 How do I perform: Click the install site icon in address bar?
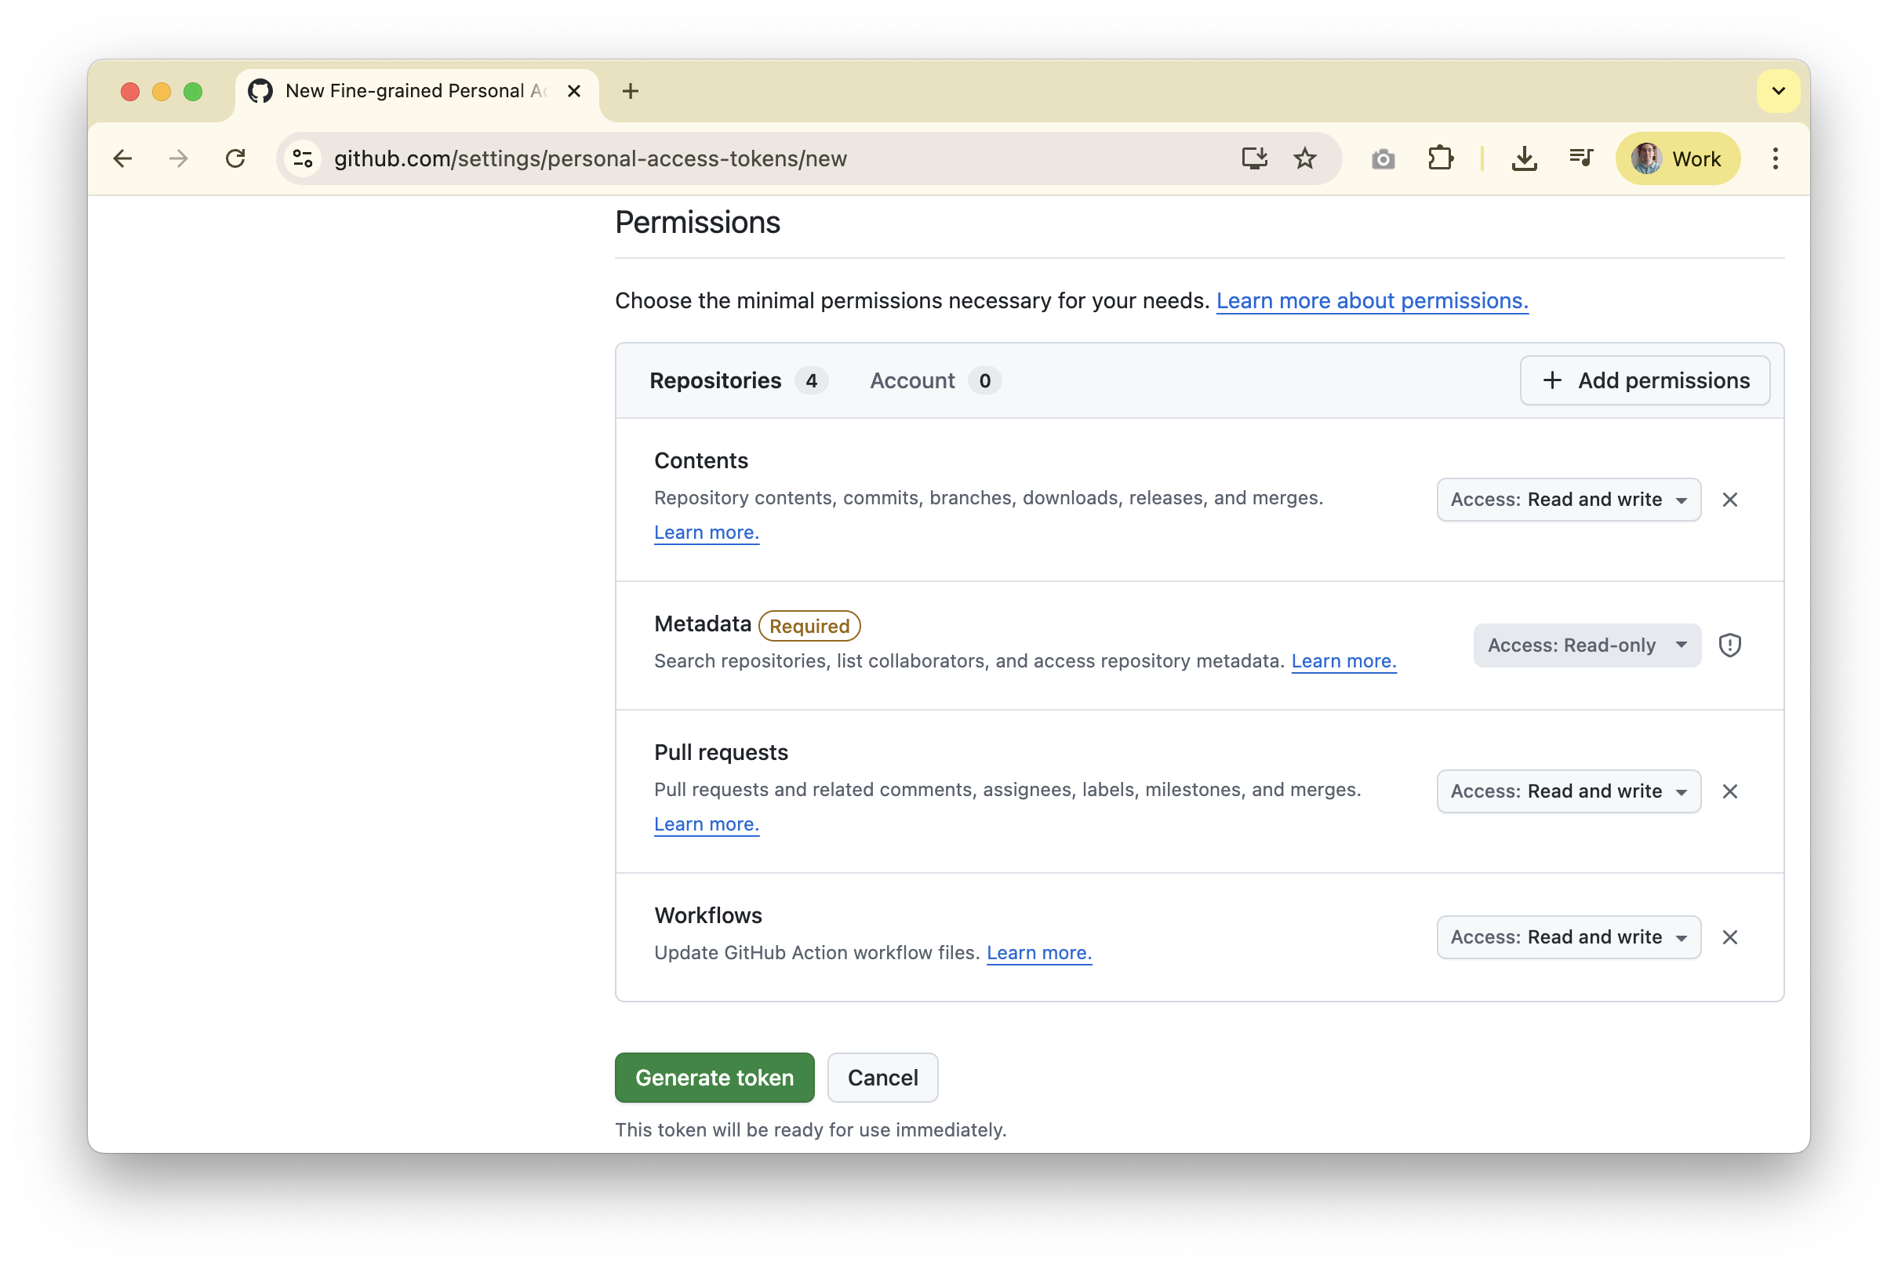pos(1254,158)
